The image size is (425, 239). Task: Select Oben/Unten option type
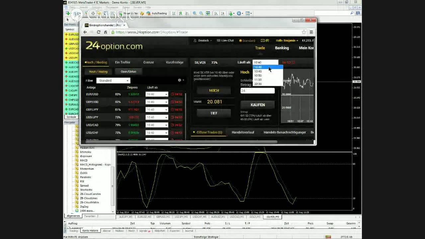coord(128,71)
